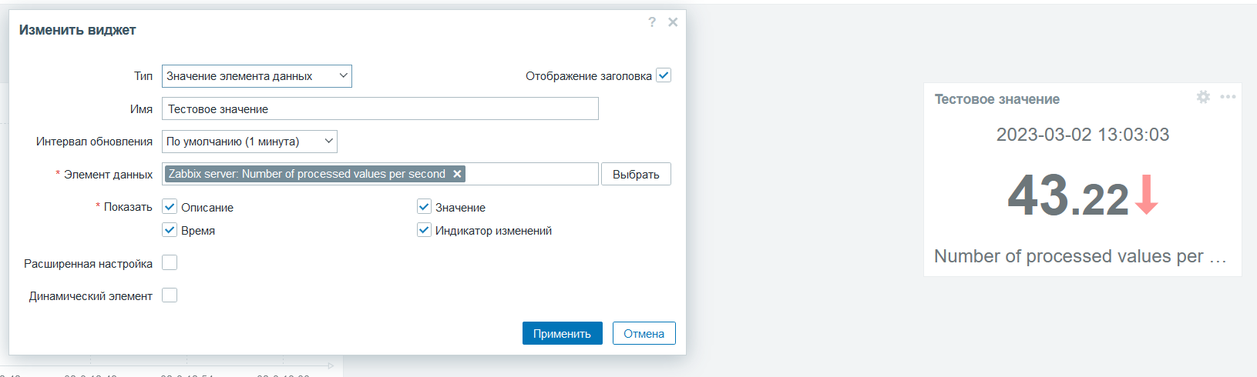Click the Имя text field
Image resolution: width=1257 pixels, height=377 pixels.
pos(380,108)
